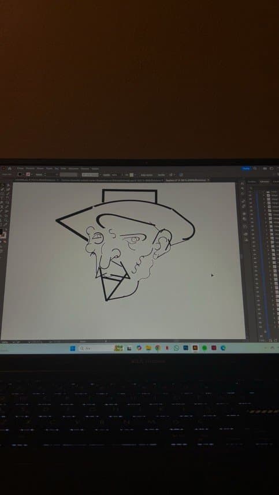Open the Windows Start menu
The image size is (279, 495).
click(73, 348)
